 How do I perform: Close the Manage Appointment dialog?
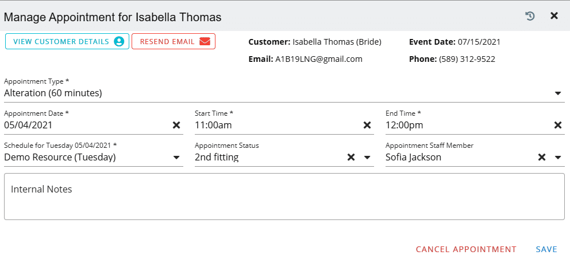point(554,16)
